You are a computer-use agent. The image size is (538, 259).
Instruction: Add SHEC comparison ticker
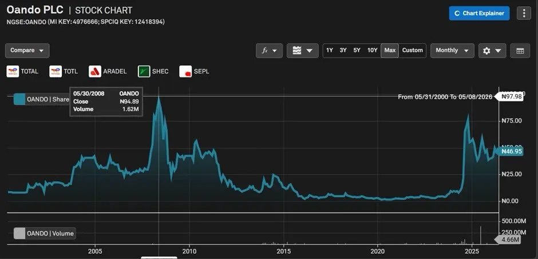[x=160, y=71]
